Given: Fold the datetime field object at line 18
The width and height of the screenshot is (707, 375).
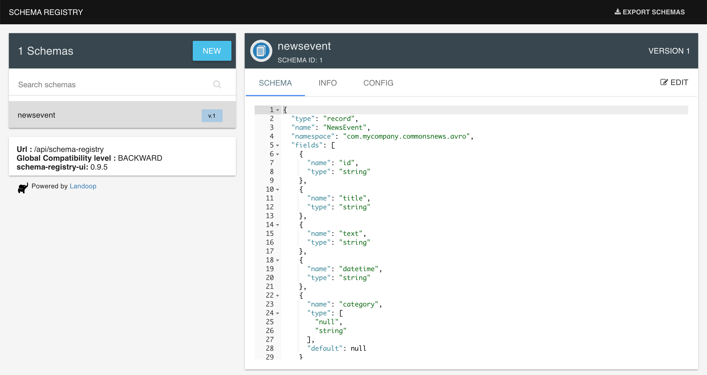Looking at the screenshot, I should pos(278,260).
